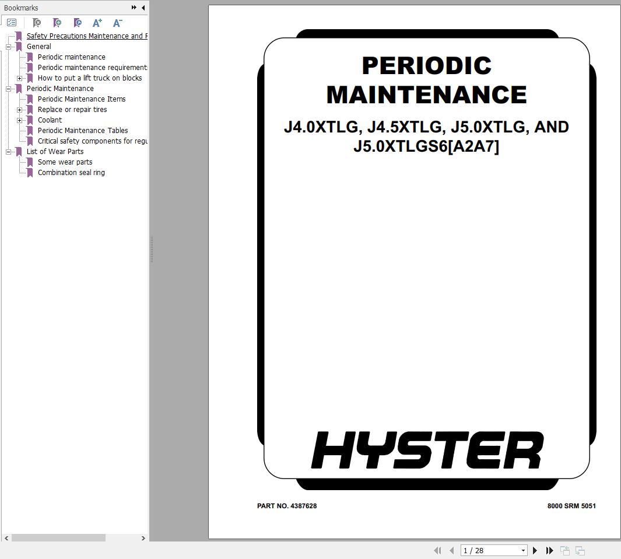The width and height of the screenshot is (621, 559).
Task: Collapse the List of Wear Parts group
Action: pyautogui.click(x=9, y=152)
